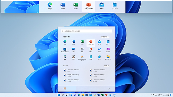The height and width of the screenshot is (97, 173).
Task: Open the Clock app
Action: coord(74,57)
